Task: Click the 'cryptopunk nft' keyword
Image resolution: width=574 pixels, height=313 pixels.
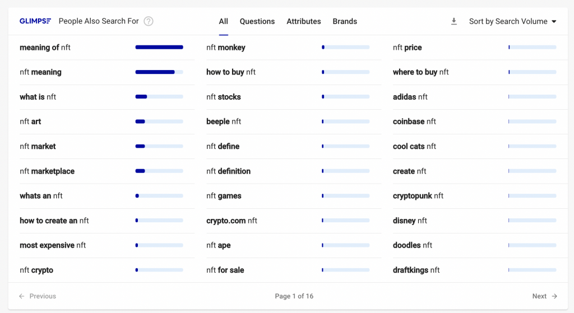Action: 418,195
